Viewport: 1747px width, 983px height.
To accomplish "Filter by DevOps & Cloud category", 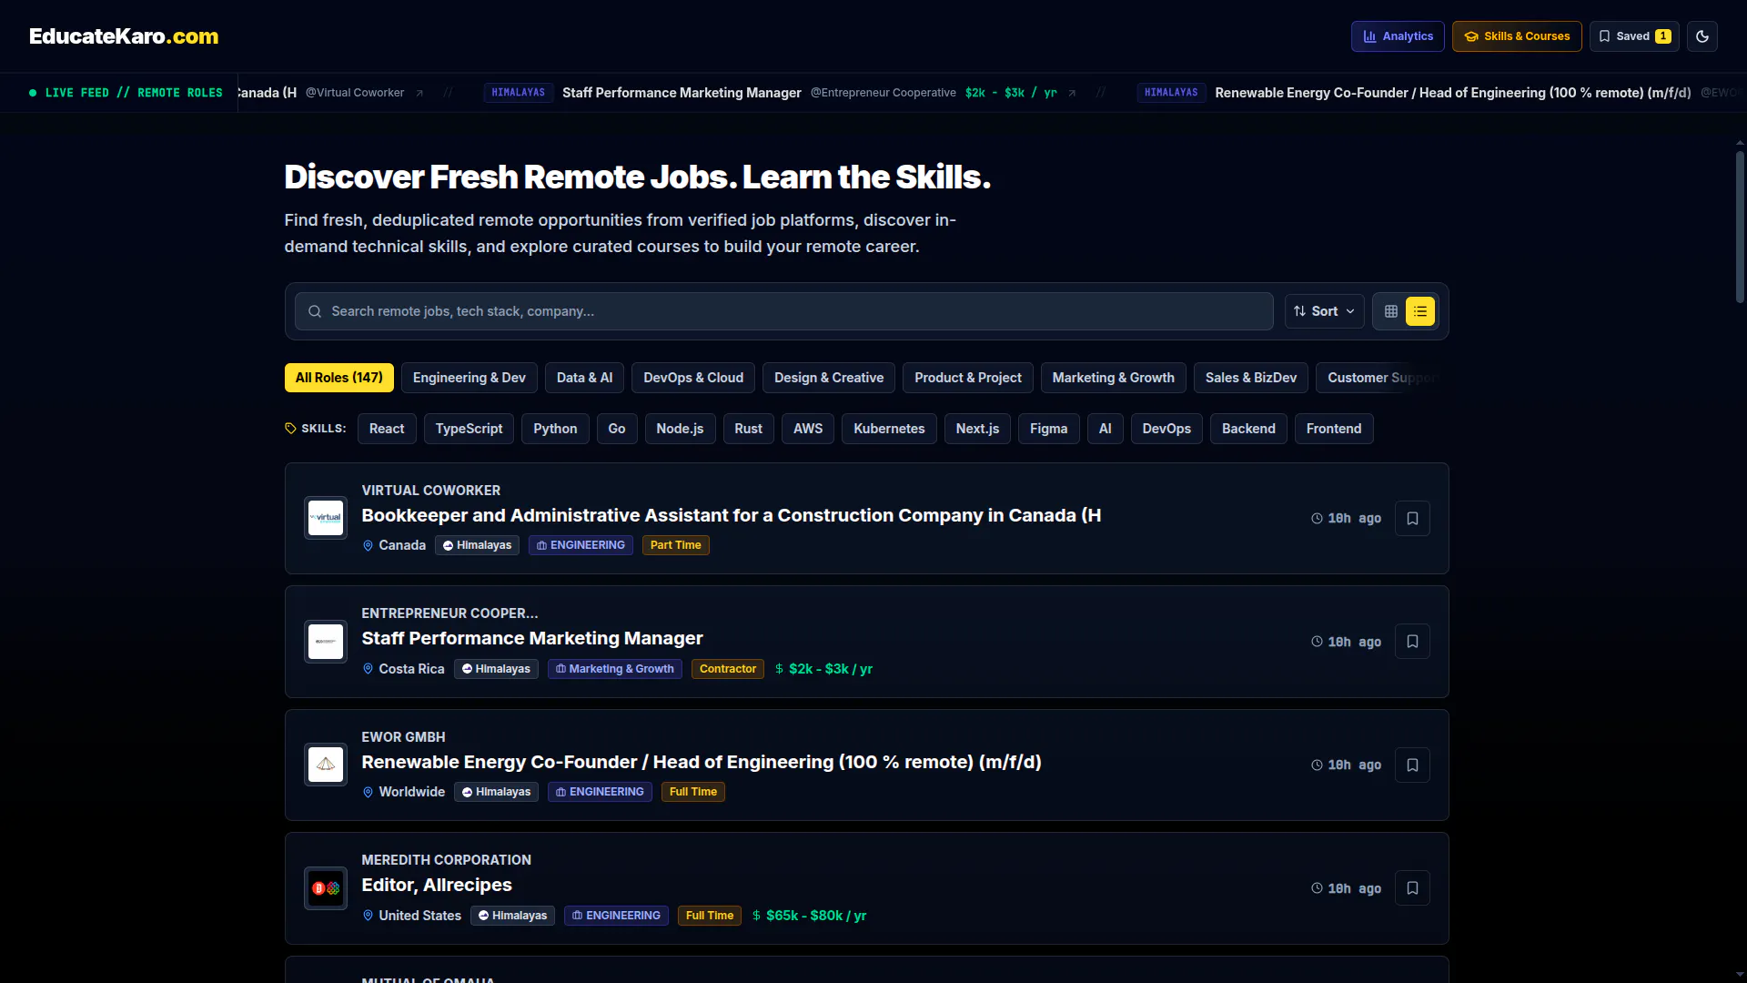I will pos(693,378).
